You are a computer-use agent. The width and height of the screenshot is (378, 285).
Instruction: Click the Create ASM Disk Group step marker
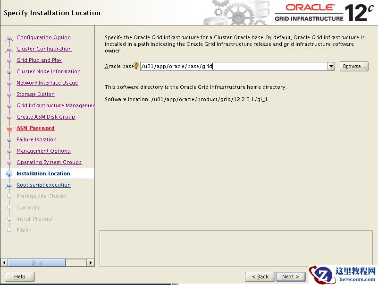point(9,117)
